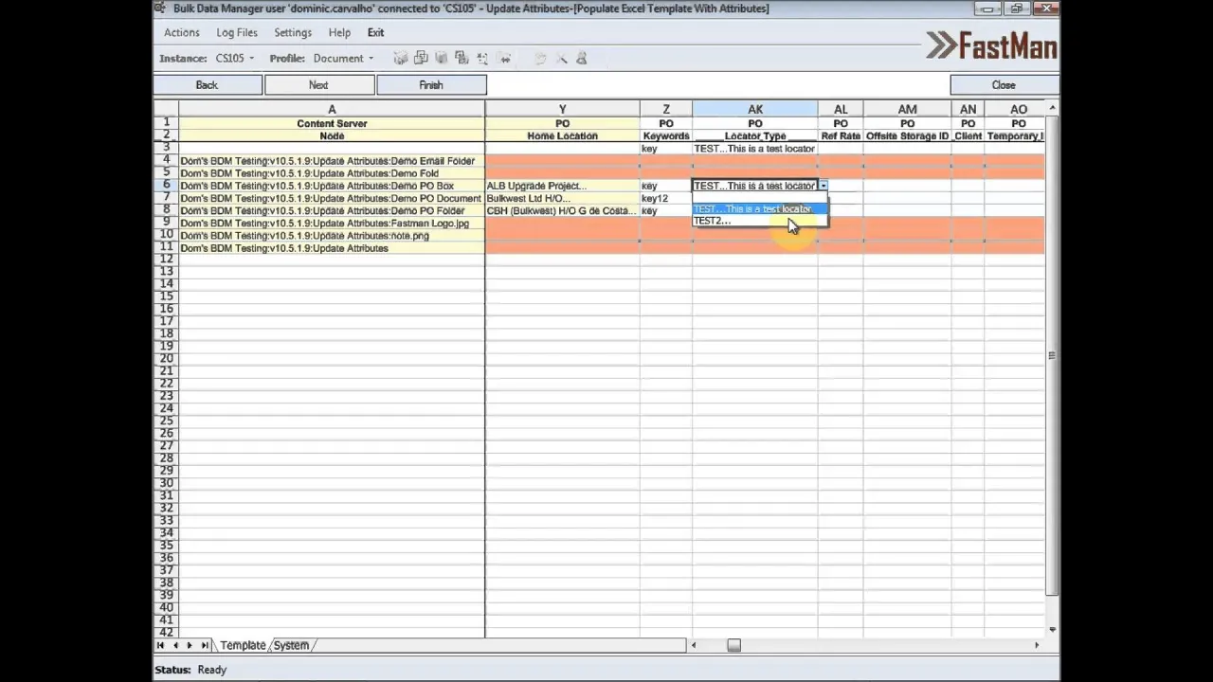
Task: Click the 'Fastman Logo.jpg' node cell
Action: pos(332,224)
